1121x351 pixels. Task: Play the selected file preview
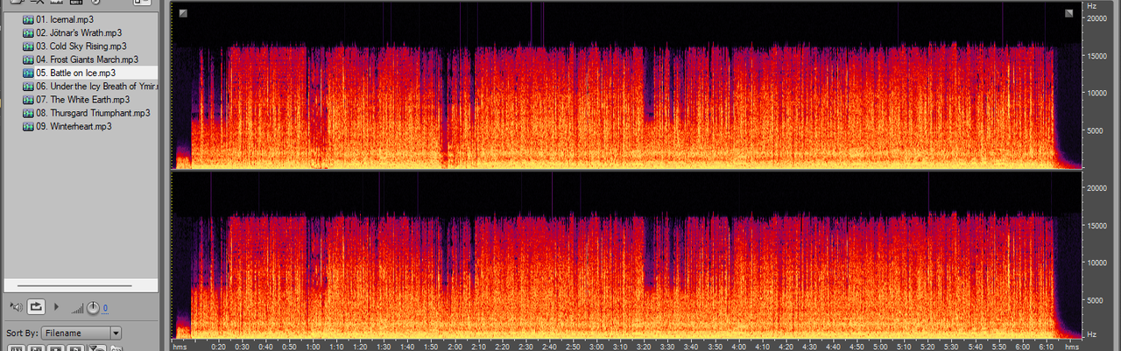[x=57, y=307]
